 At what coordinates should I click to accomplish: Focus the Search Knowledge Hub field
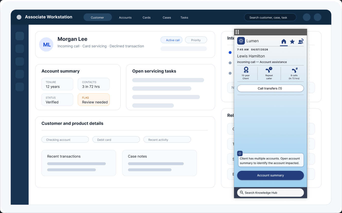click(270, 193)
